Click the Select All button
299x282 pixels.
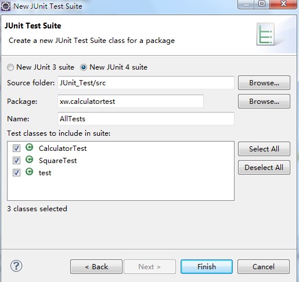tap(264, 149)
